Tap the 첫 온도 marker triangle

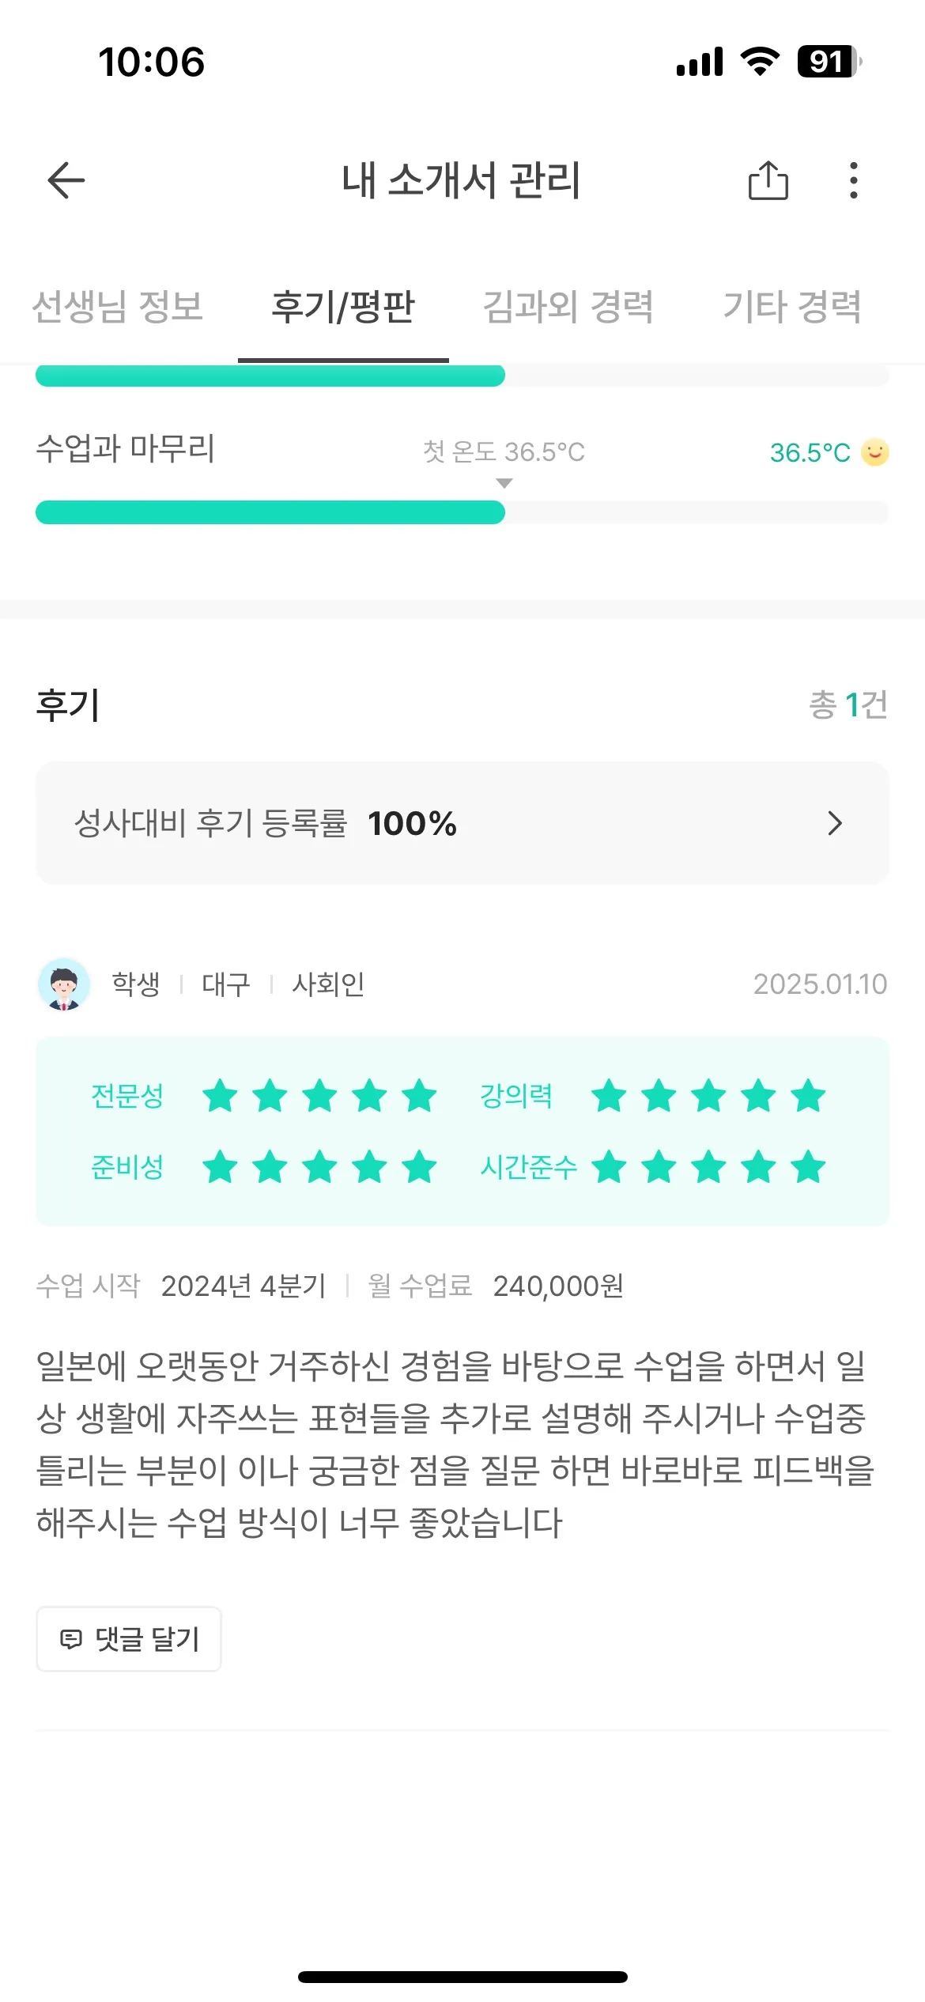(x=504, y=483)
